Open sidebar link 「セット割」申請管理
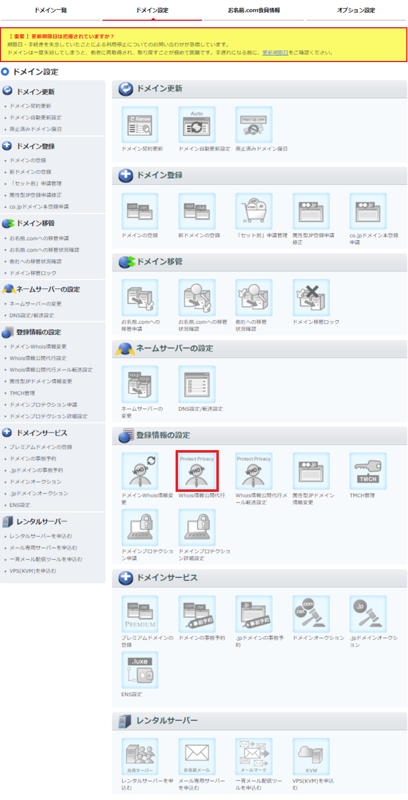This screenshot has height=800, width=408. (x=35, y=183)
